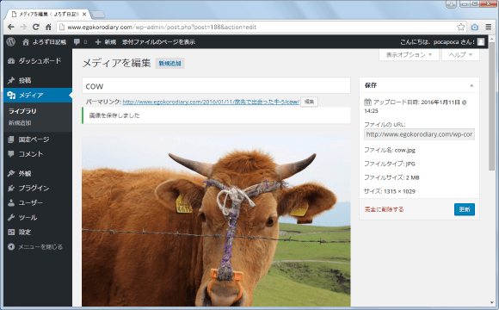Open the Chrome hamburger menu
Screen dimensions: 499x310
[488, 27]
